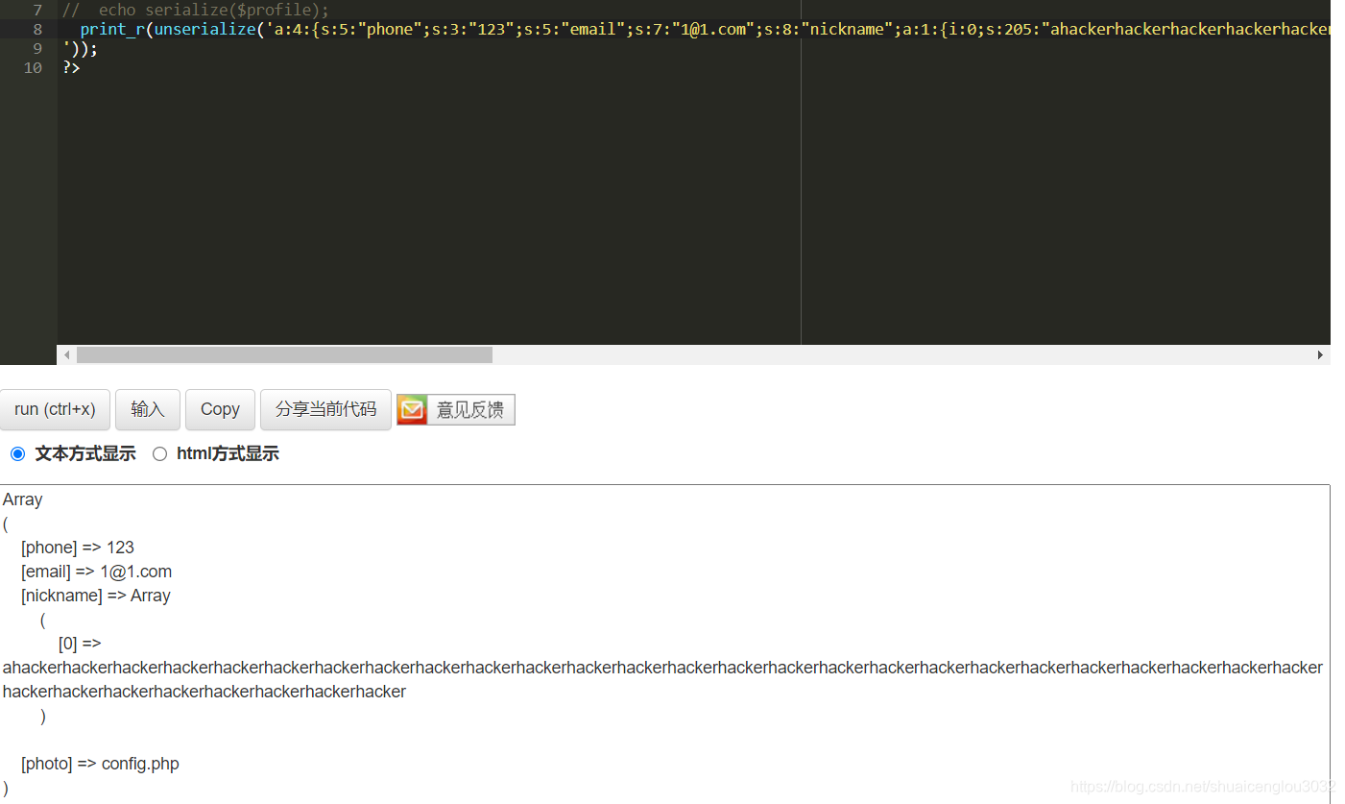Image resolution: width=1345 pixels, height=804 pixels.
Task: Select the 文本方式显示 radio button
Action: pyautogui.click(x=17, y=453)
